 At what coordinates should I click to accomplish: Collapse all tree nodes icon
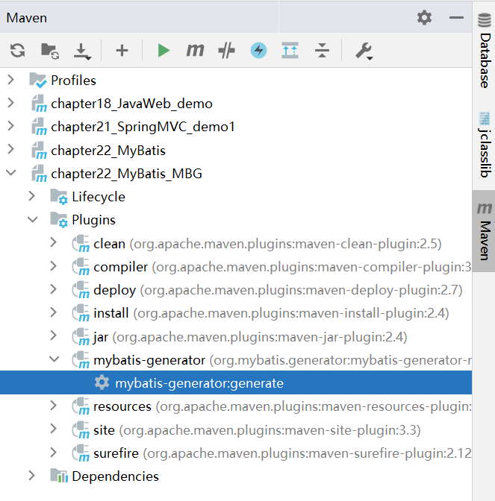coord(322,51)
